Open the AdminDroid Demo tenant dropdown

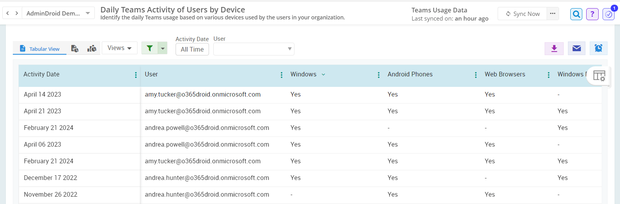(58, 13)
